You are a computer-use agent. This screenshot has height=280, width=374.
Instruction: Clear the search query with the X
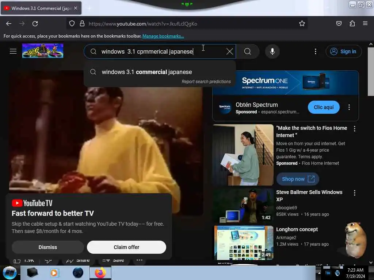[x=229, y=51]
